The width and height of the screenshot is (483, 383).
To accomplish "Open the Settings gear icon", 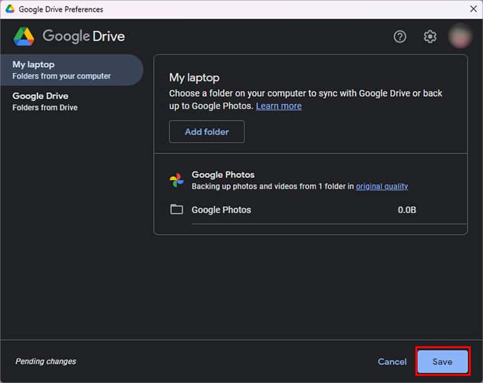I will 430,37.
